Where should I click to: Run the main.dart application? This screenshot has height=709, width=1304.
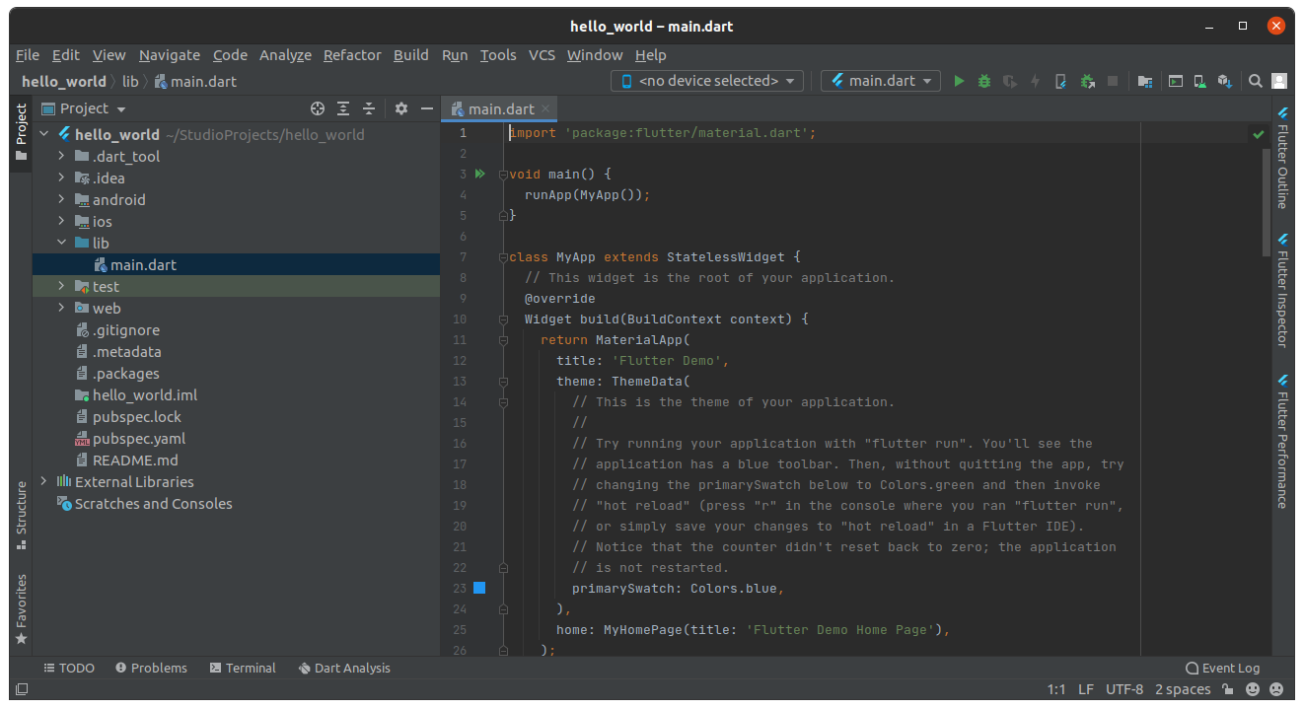[x=958, y=80]
